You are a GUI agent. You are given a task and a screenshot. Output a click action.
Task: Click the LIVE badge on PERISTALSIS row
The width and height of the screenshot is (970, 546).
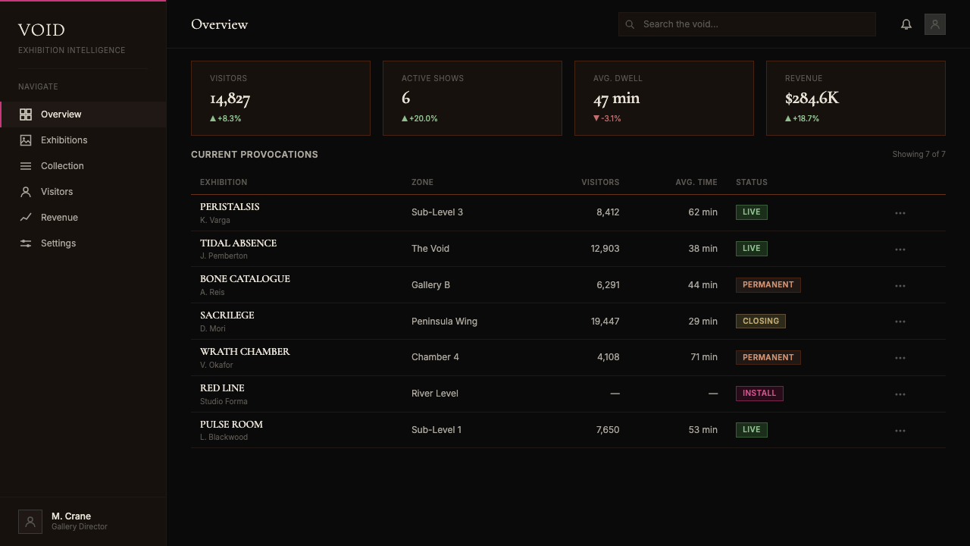click(752, 212)
